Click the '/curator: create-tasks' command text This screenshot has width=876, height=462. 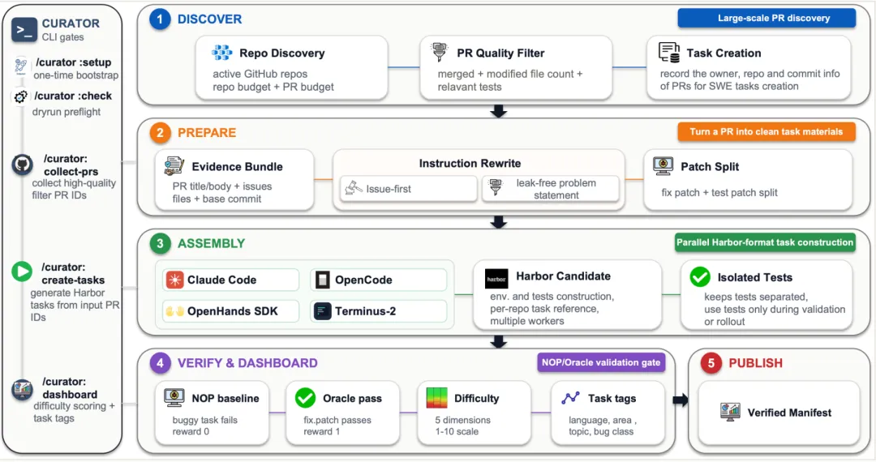click(73, 273)
